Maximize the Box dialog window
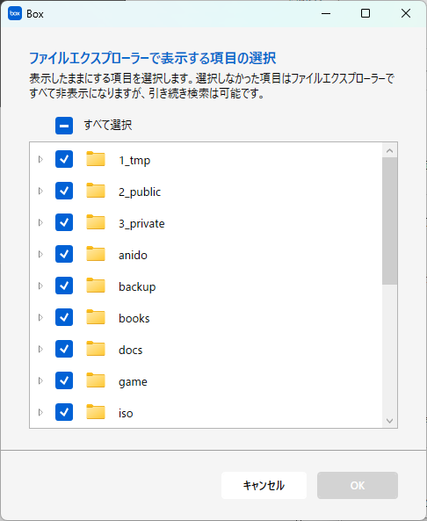Viewport: 427px width, 521px height. tap(365, 14)
